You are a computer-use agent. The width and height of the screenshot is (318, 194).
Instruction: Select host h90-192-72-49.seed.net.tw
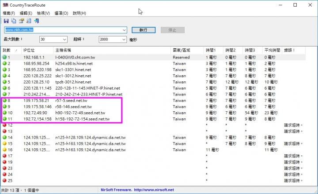coord(80,113)
